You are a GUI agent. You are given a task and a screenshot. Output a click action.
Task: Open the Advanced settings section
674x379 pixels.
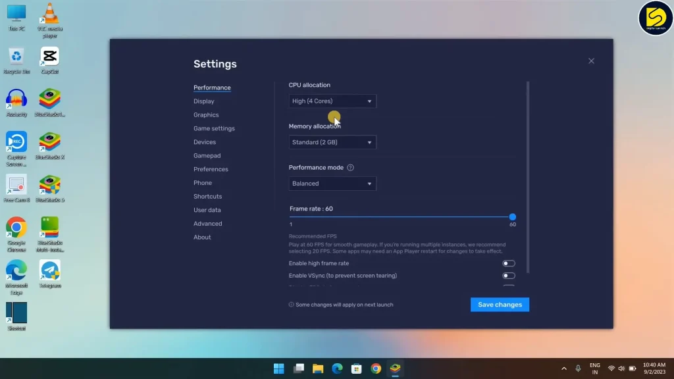[x=207, y=224]
